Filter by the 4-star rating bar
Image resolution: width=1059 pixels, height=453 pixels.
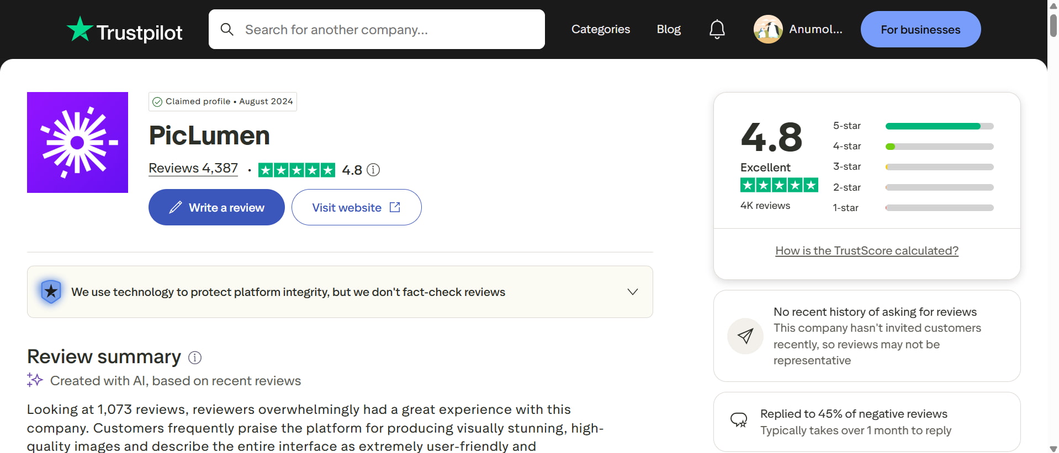(x=939, y=147)
